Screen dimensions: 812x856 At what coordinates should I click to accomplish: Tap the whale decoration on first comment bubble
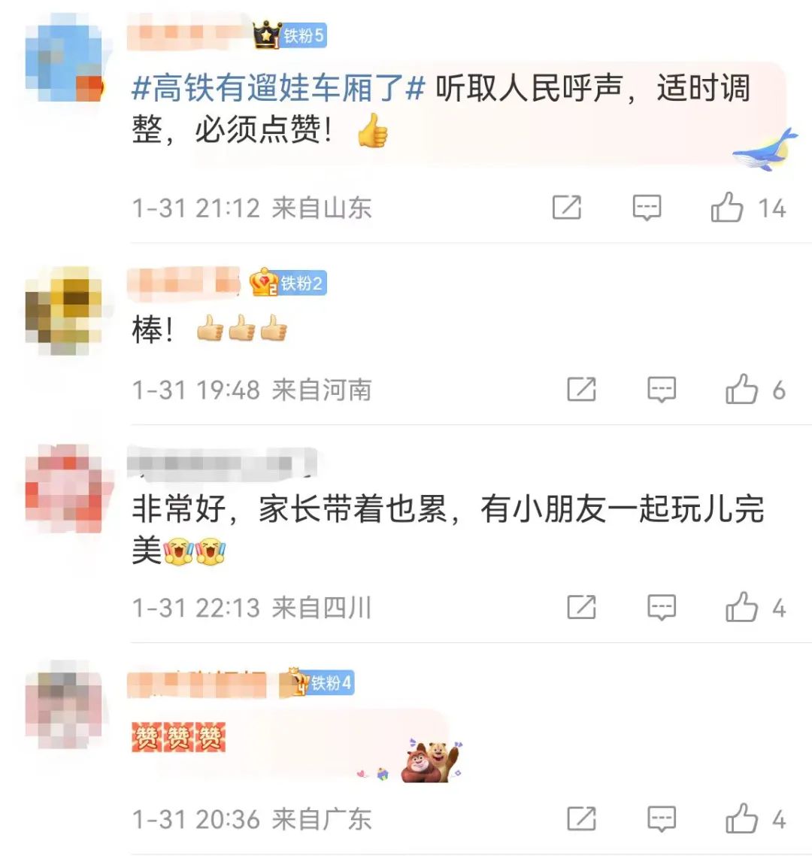pyautogui.click(x=765, y=148)
